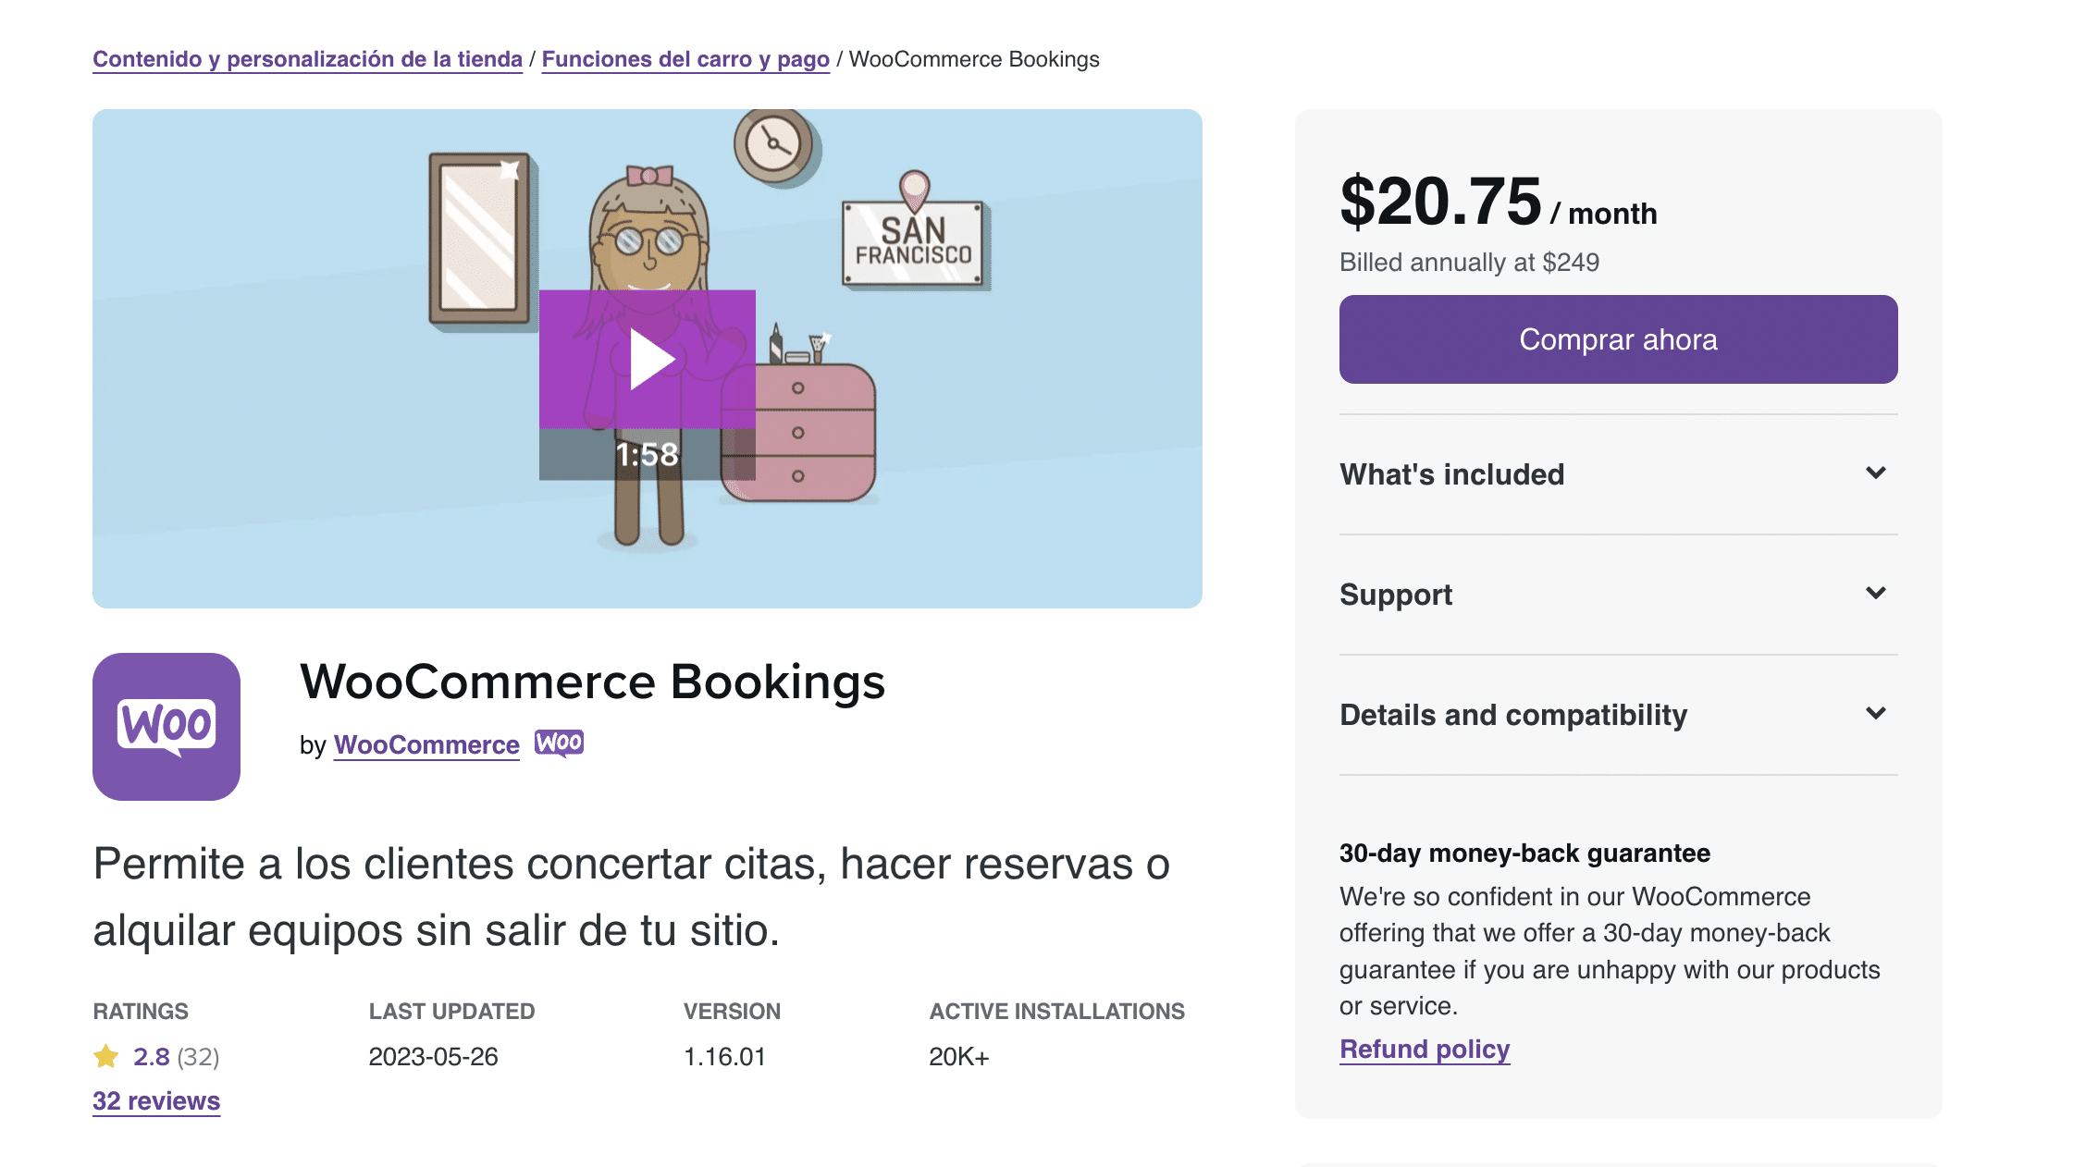Click the last updated date 2023-05-26

(433, 1057)
